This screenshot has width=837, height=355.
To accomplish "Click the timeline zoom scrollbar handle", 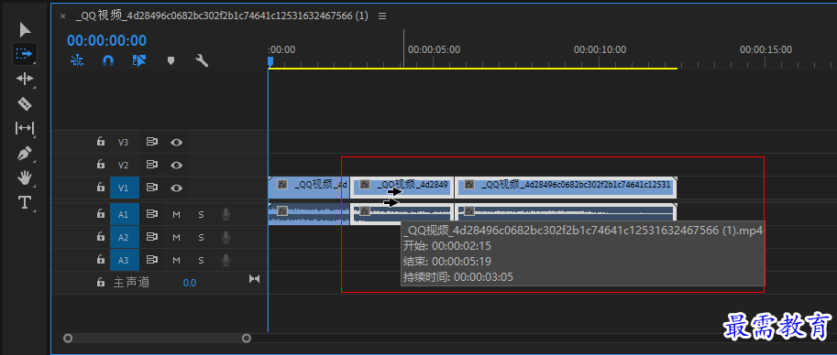I will pyautogui.click(x=157, y=338).
